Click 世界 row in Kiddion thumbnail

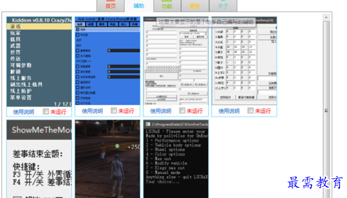39,52
